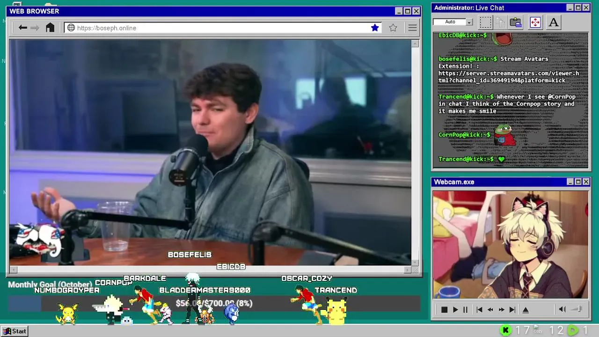Image resolution: width=599 pixels, height=337 pixels.
Task: Skip to previous track in Webcam.exe
Action: [x=479, y=309]
